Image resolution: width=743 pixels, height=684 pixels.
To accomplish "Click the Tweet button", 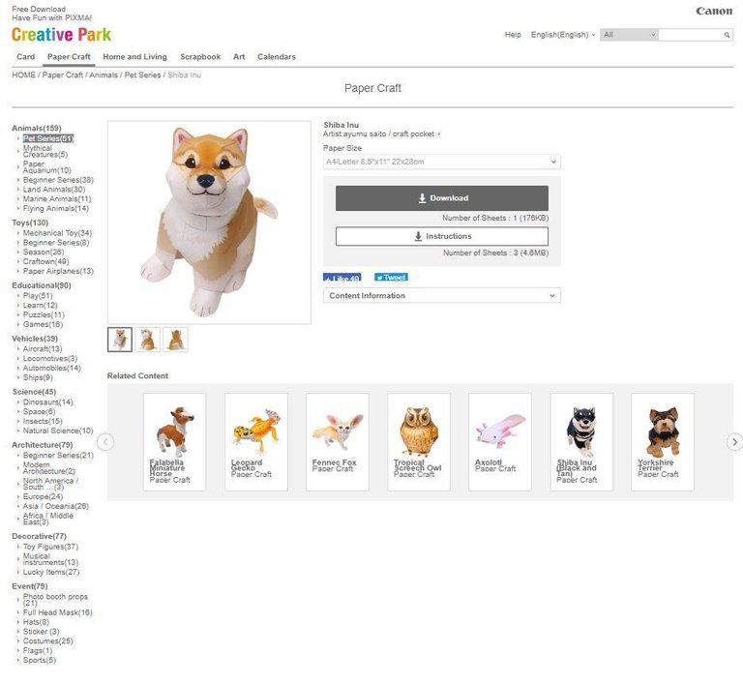I will pos(392,278).
